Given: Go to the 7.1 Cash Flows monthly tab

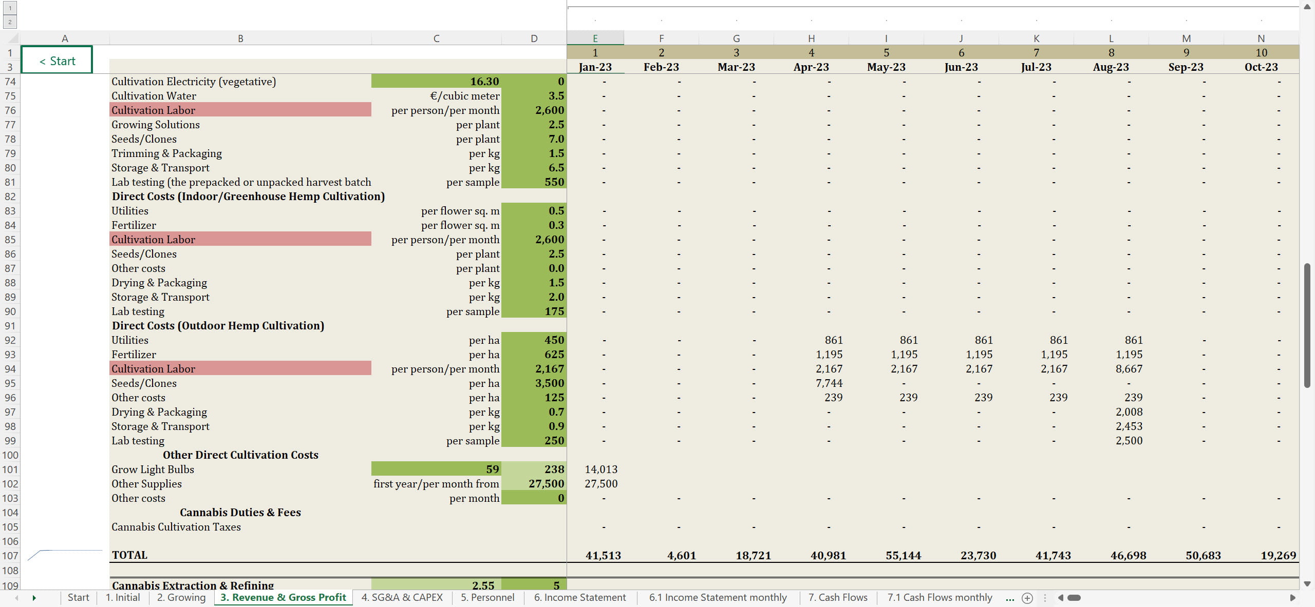Looking at the screenshot, I should [940, 597].
